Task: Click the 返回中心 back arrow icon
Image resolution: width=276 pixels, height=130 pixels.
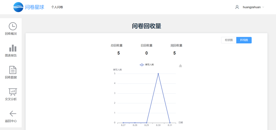Action: 13,114
